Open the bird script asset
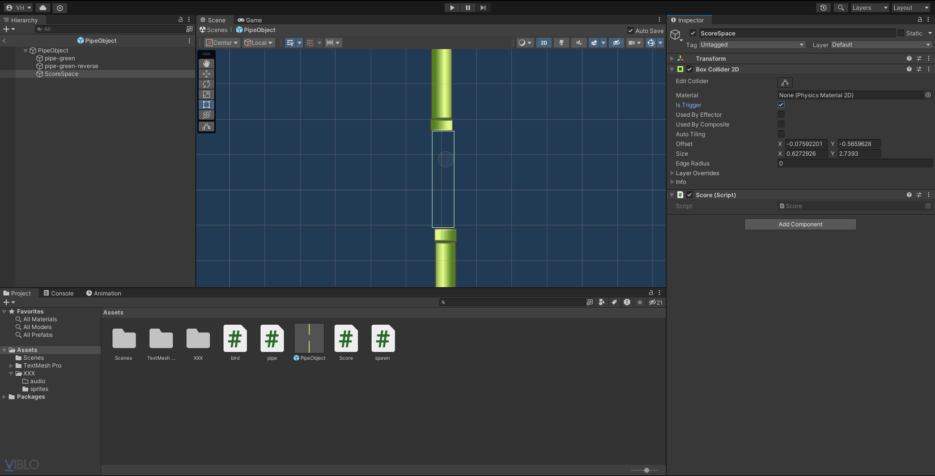935x476 pixels. tap(235, 339)
